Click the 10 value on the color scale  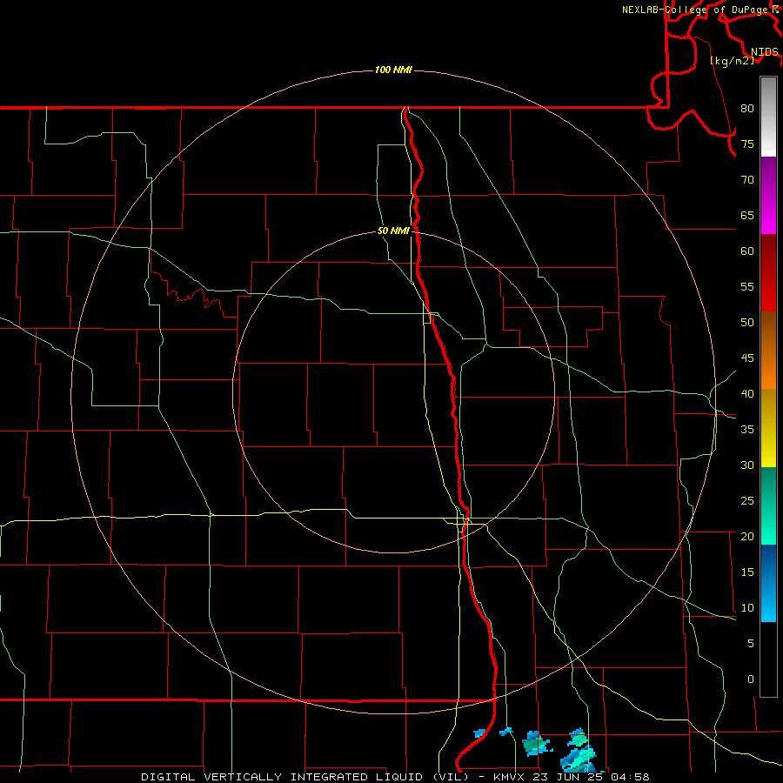[747, 608]
